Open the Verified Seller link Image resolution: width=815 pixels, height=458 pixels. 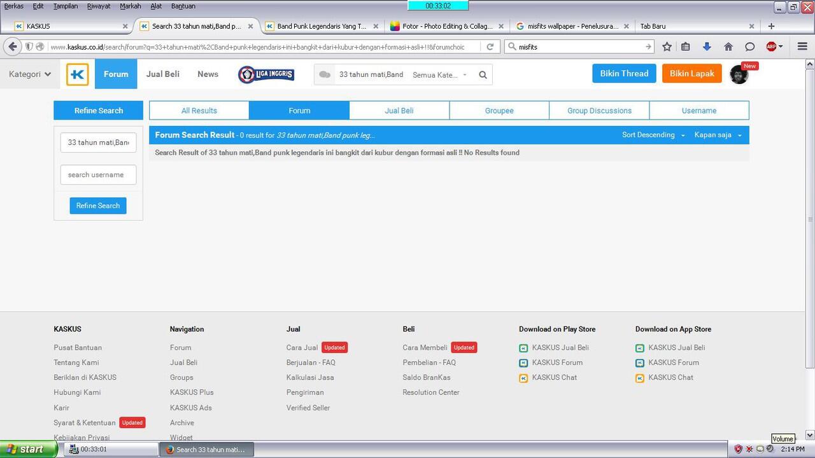pos(308,408)
